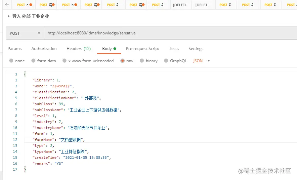
Task: Click the "type": 2 line
Action: click(43, 146)
